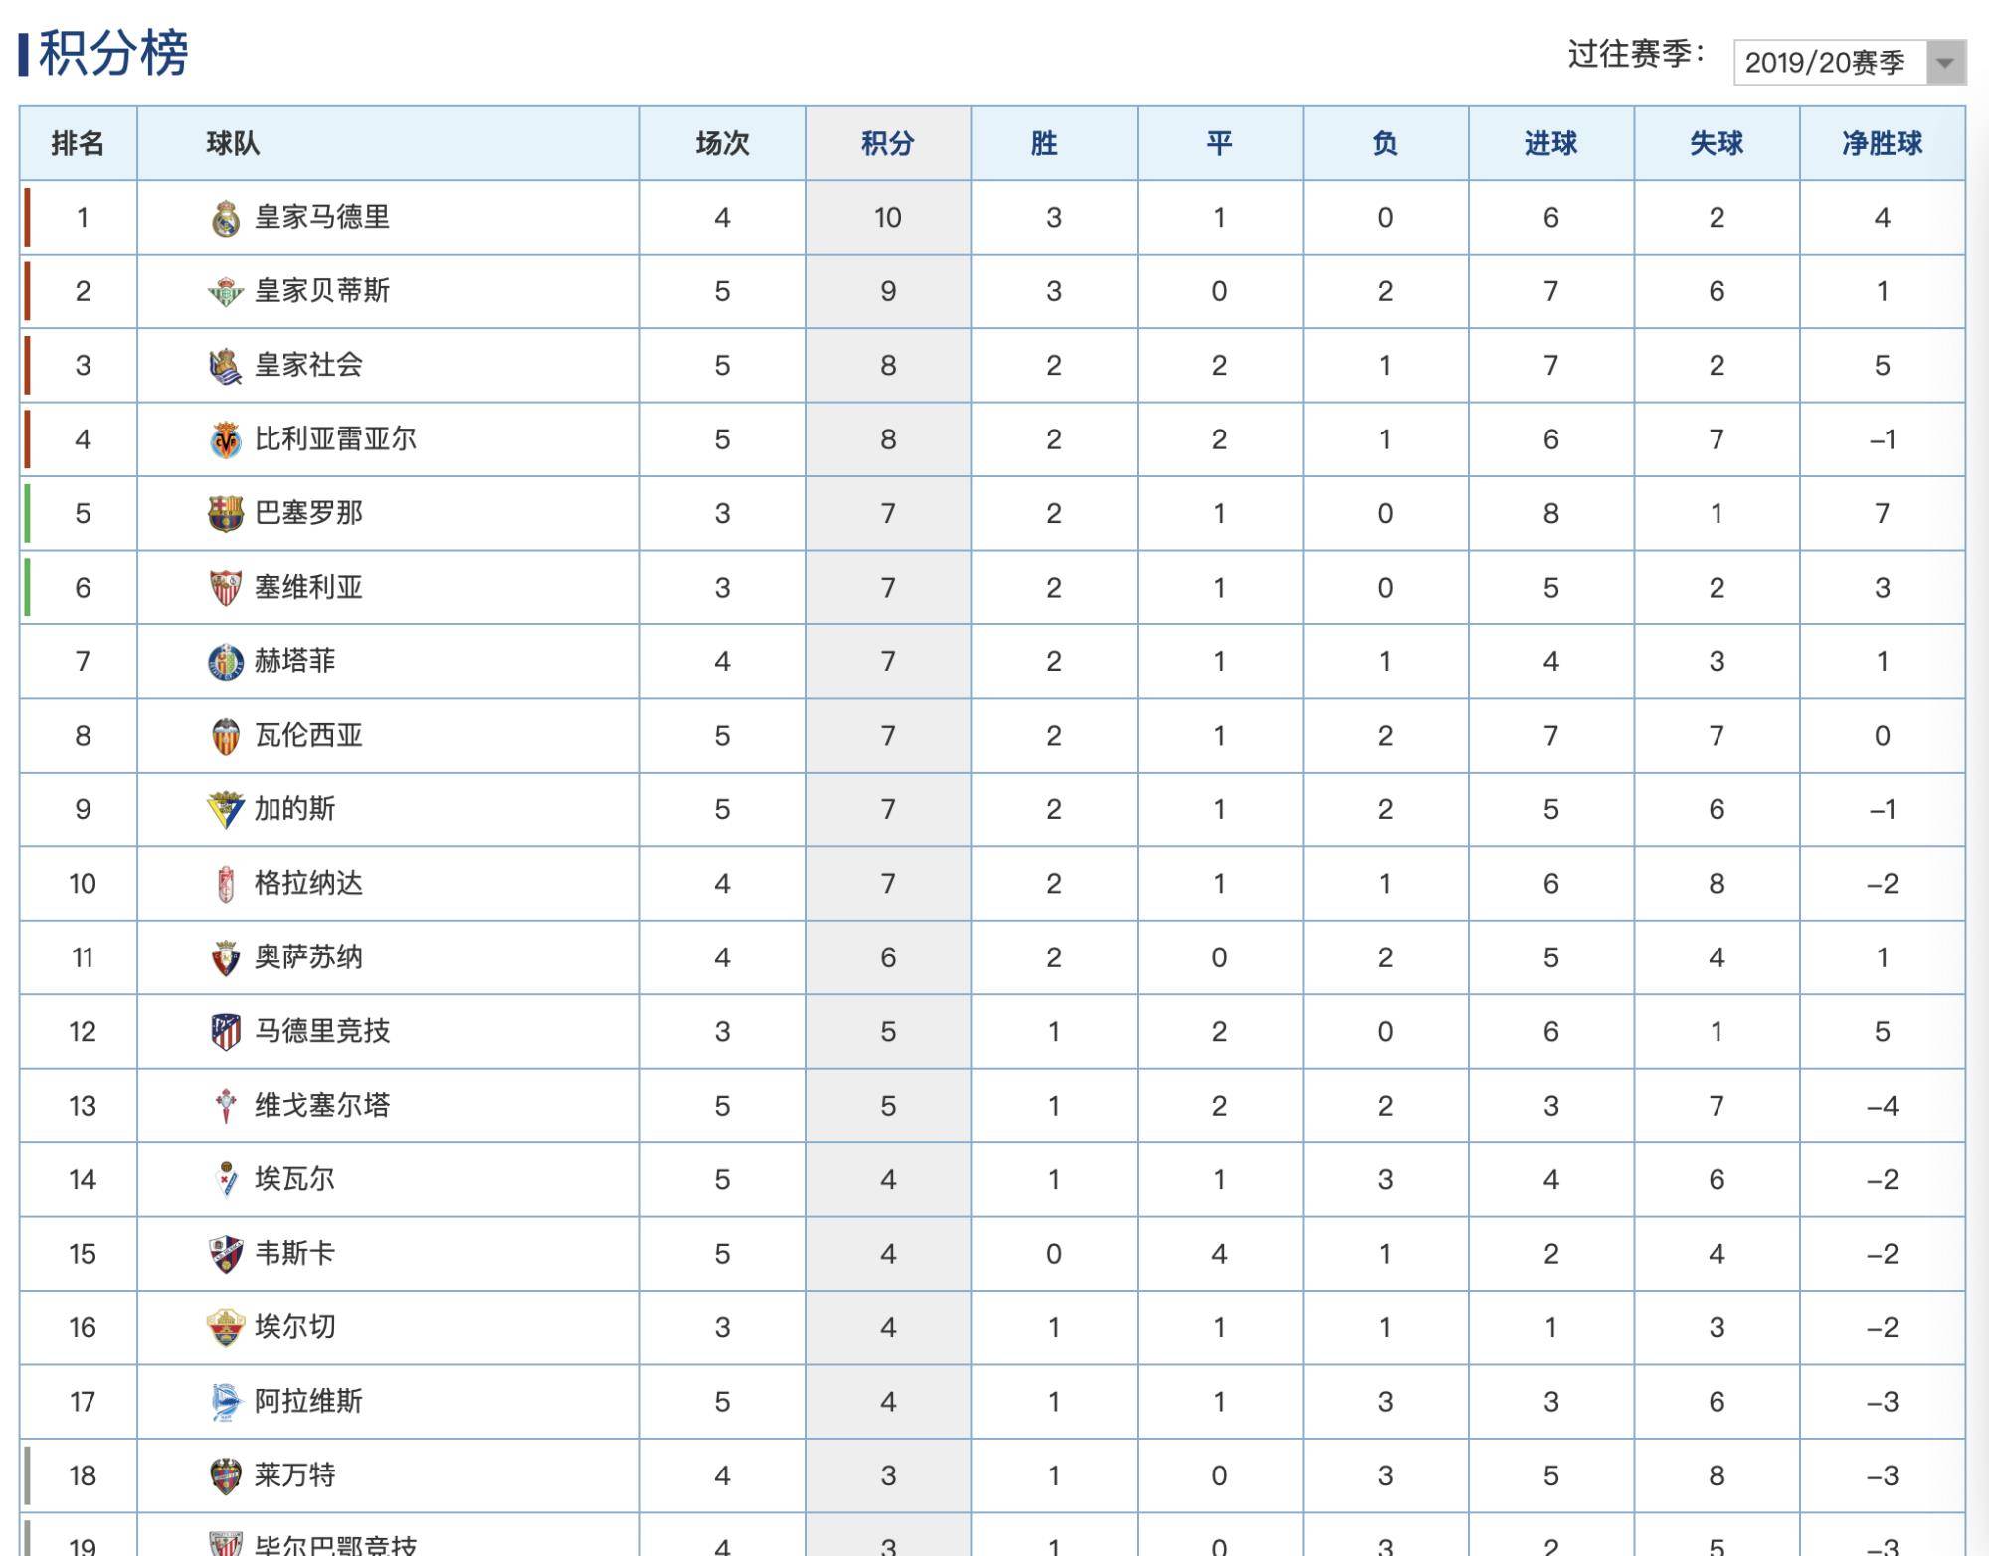Click the Real Betis club crest
This screenshot has height=1556, width=1989.
coord(226,291)
